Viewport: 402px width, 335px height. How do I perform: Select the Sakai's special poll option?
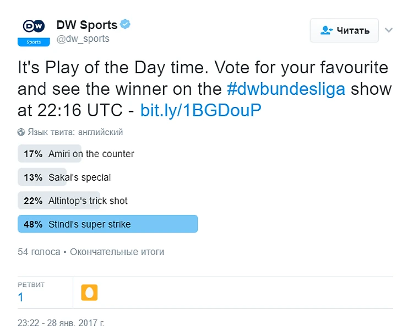(x=79, y=177)
